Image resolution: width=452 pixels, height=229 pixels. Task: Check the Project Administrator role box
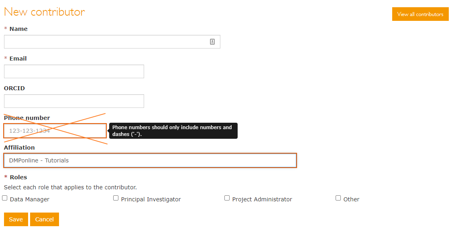[227, 198]
